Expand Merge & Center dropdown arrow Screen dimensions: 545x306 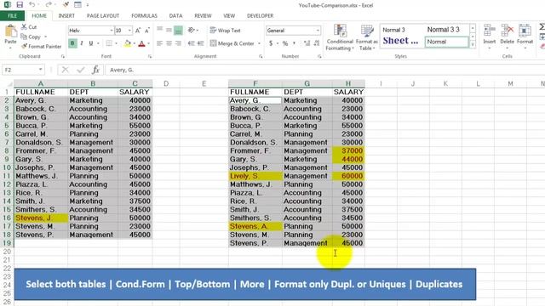(x=259, y=43)
